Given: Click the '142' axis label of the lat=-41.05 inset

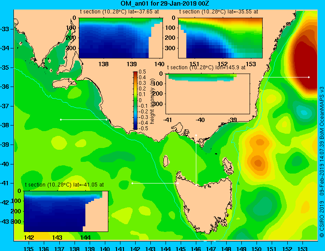Looking at the screenshot, I should coord(29,238).
